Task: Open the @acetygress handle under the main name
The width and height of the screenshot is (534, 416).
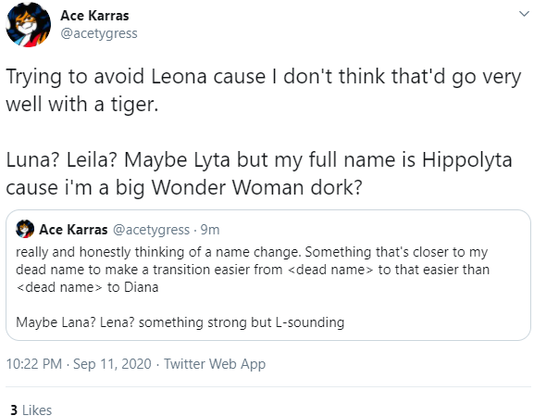Action: [x=99, y=33]
